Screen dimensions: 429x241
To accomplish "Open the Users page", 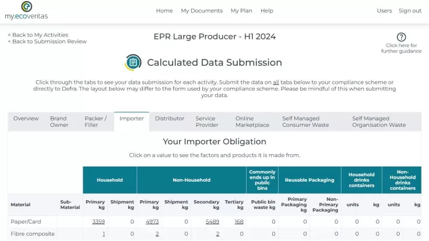I will [384, 10].
